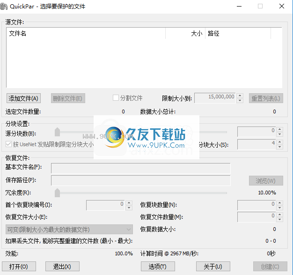Viewport: 293px width, 275px height.
Task: Increase the 限制大小到 value with up arrow
Action: click(240, 96)
